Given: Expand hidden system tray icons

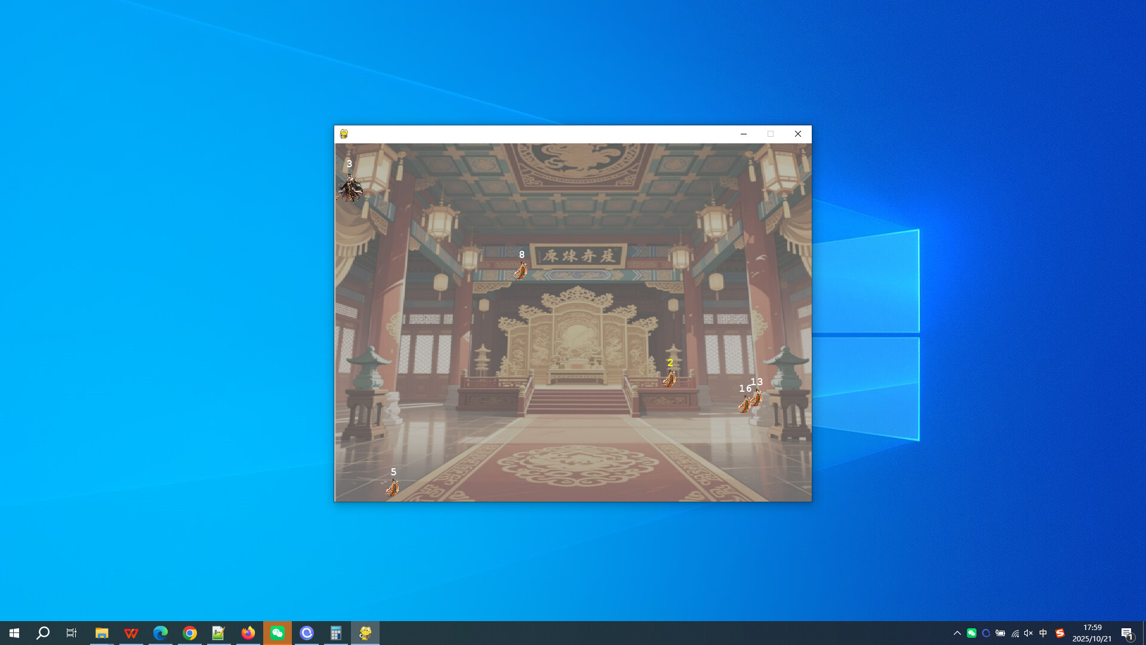Looking at the screenshot, I should click(x=957, y=633).
